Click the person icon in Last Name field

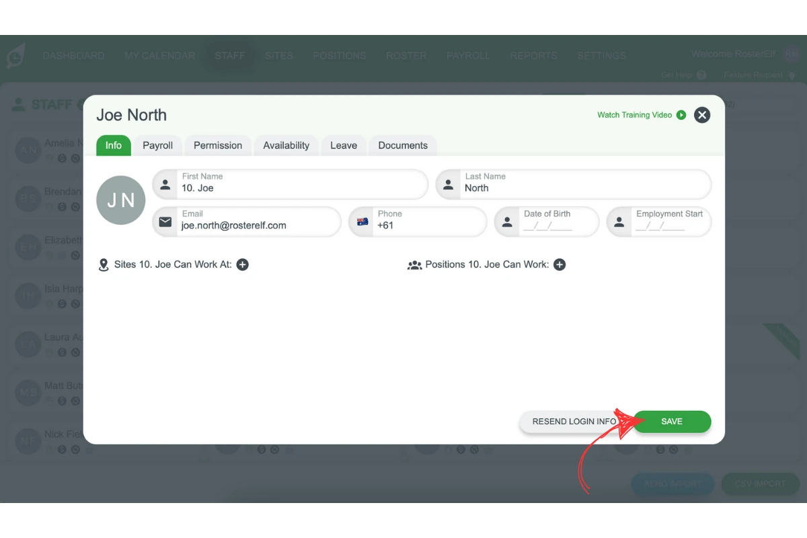tap(449, 184)
